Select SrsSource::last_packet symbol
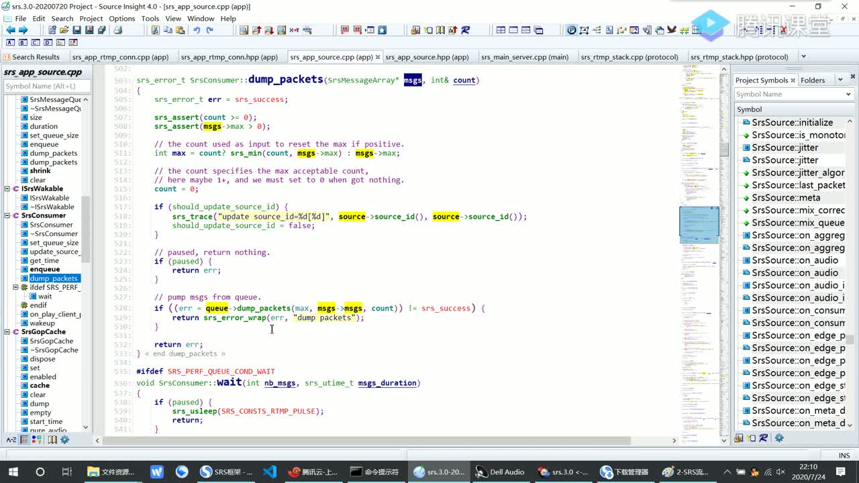This screenshot has width=859, height=483. click(798, 185)
